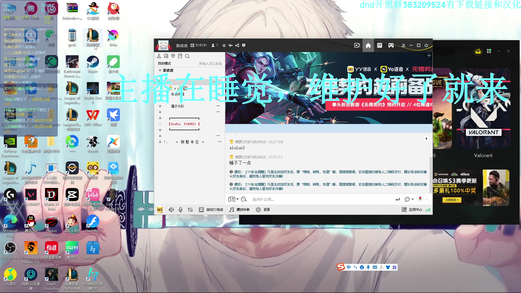Select the 别墅专区 channel row
The image size is (521, 293).
coord(190,142)
